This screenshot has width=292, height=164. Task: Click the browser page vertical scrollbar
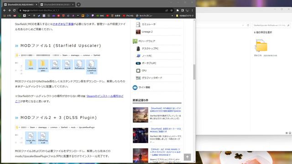[x=194, y=72]
